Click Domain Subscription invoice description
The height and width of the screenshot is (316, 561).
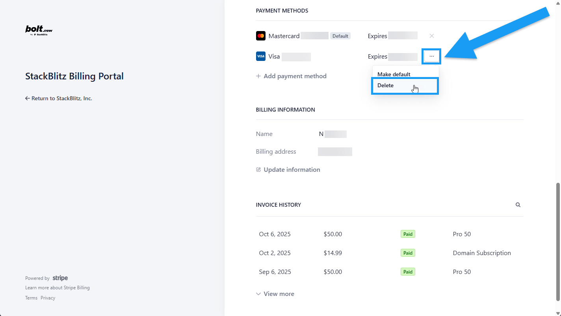click(482, 253)
